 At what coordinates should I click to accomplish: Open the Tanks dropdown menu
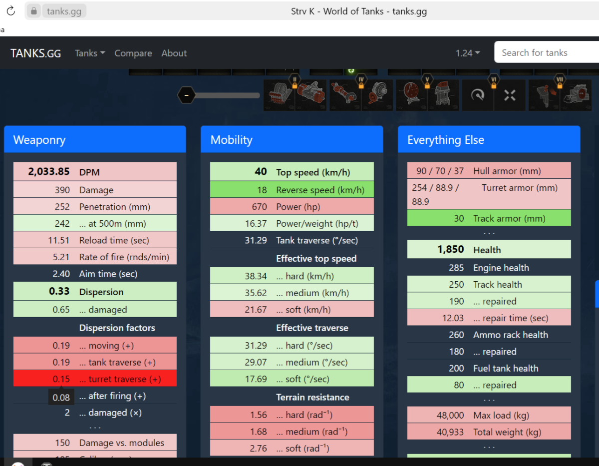point(90,53)
